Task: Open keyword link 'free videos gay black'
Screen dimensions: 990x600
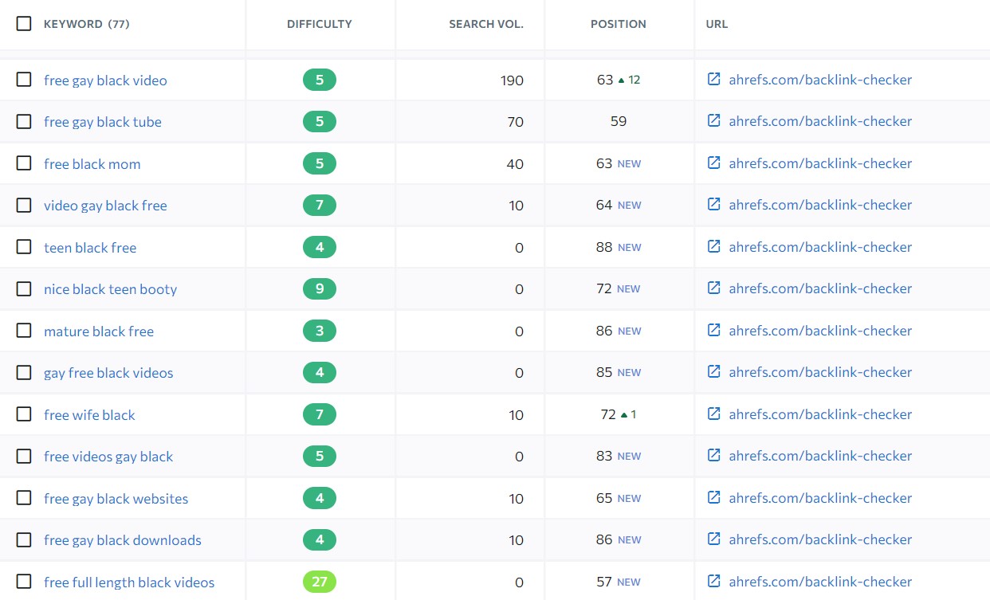Action: click(108, 457)
